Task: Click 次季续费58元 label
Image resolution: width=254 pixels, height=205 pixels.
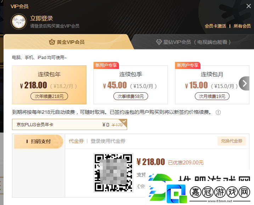Action: point(131,96)
